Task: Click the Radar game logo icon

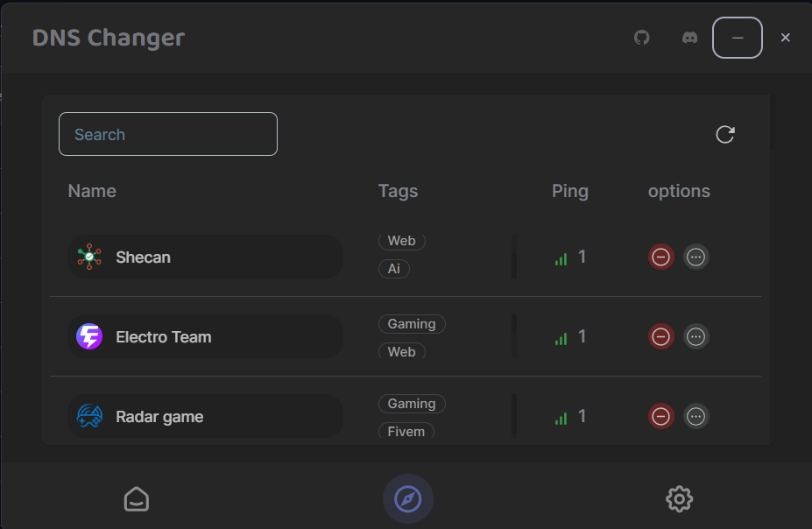Action: click(x=89, y=416)
